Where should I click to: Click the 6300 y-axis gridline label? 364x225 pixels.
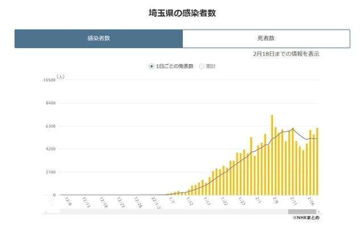coord(51,126)
